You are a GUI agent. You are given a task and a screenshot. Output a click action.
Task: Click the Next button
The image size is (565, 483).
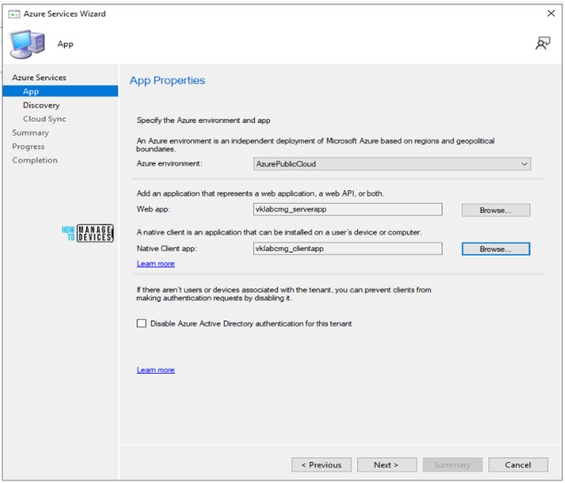[387, 464]
